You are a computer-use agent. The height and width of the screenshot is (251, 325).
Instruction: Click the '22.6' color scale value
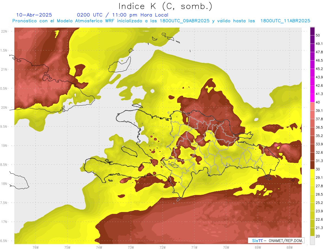click(x=319, y=220)
